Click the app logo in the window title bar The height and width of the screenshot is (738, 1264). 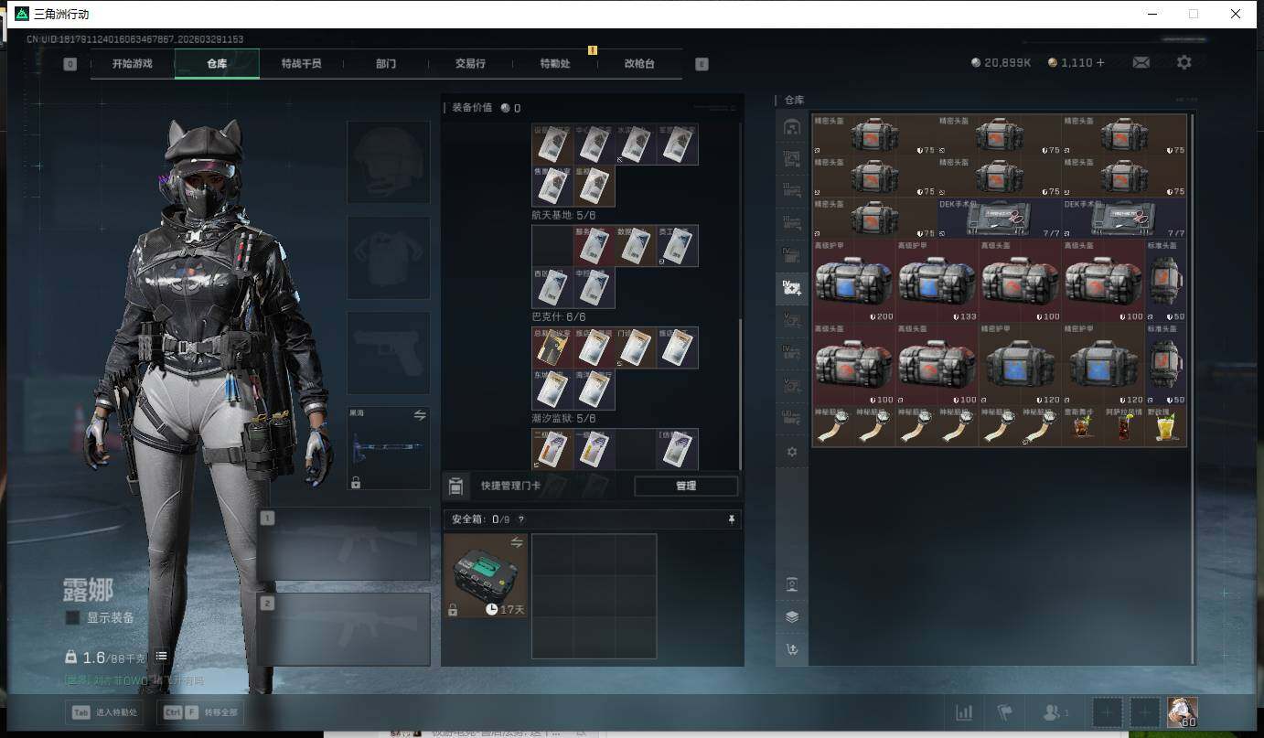click(x=22, y=14)
